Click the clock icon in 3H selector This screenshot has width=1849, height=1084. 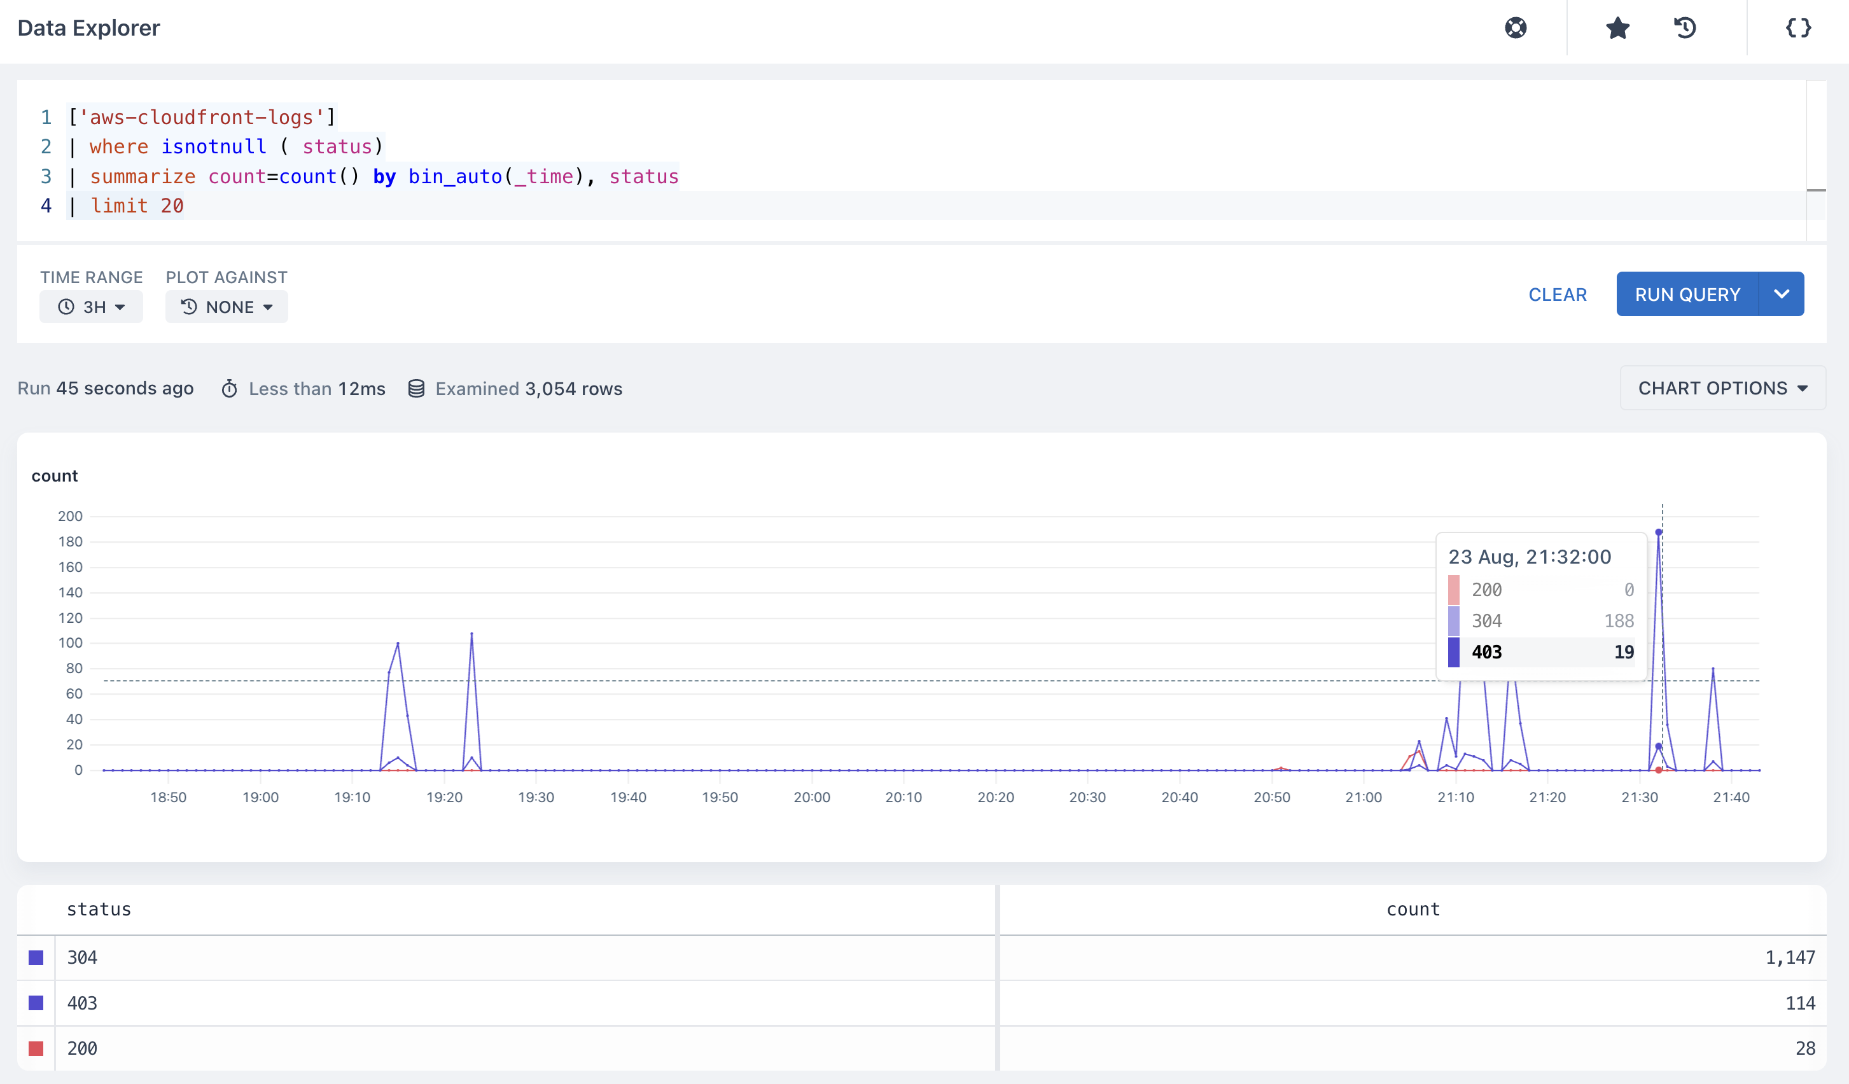[66, 307]
